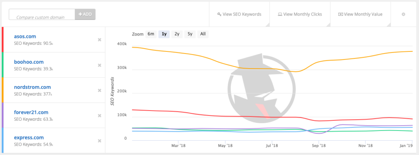This screenshot has width=419, height=155.
Task: Switch to View Monthly Value tab
Action: (360, 14)
